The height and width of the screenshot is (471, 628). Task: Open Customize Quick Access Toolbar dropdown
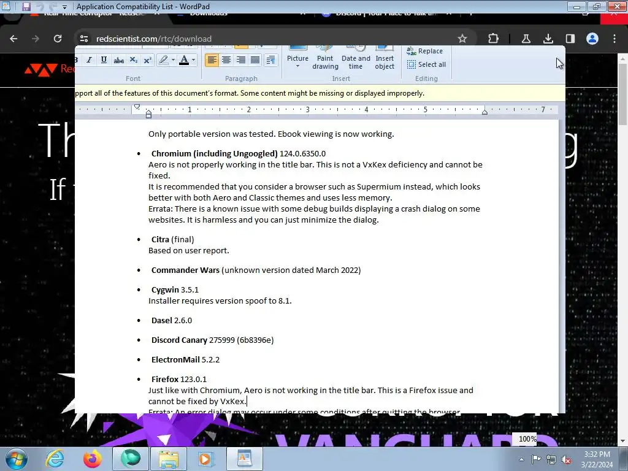click(65, 7)
